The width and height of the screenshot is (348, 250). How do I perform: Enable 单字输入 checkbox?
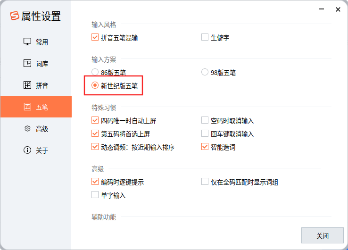95,195
